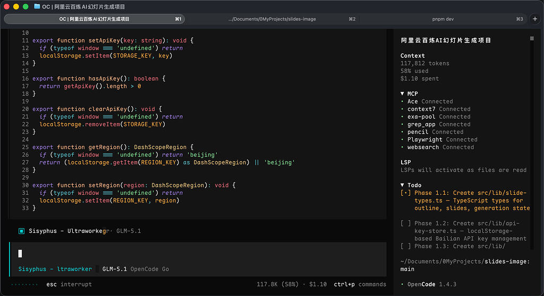Click the sidebar title 阿里云百炼AI幻灯片生成项目
The width and height of the screenshot is (544, 296).
(446, 40)
